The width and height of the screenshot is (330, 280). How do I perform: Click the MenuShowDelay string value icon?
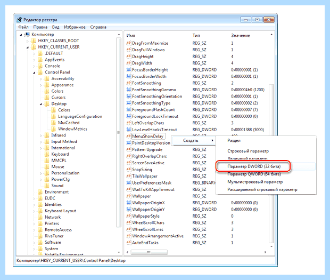point(129,136)
